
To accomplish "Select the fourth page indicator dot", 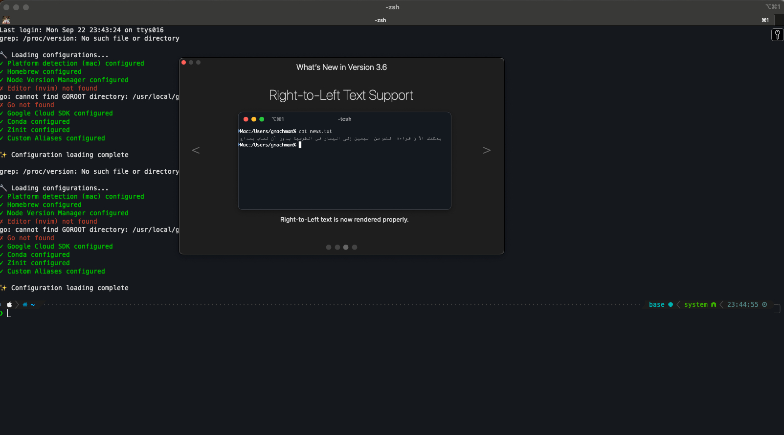I will 355,247.
